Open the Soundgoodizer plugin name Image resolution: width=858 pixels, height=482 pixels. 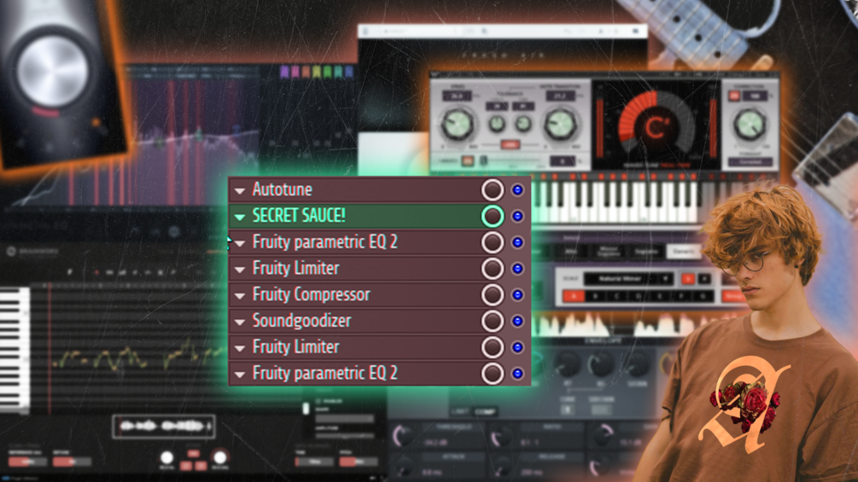coord(302,321)
